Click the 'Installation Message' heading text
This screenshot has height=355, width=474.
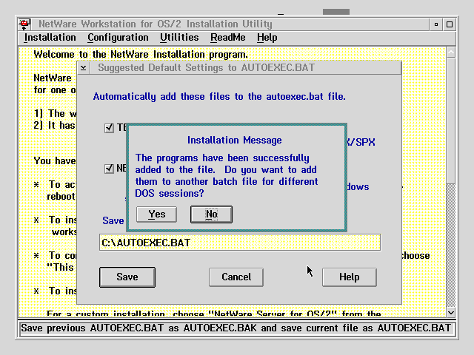click(x=235, y=140)
